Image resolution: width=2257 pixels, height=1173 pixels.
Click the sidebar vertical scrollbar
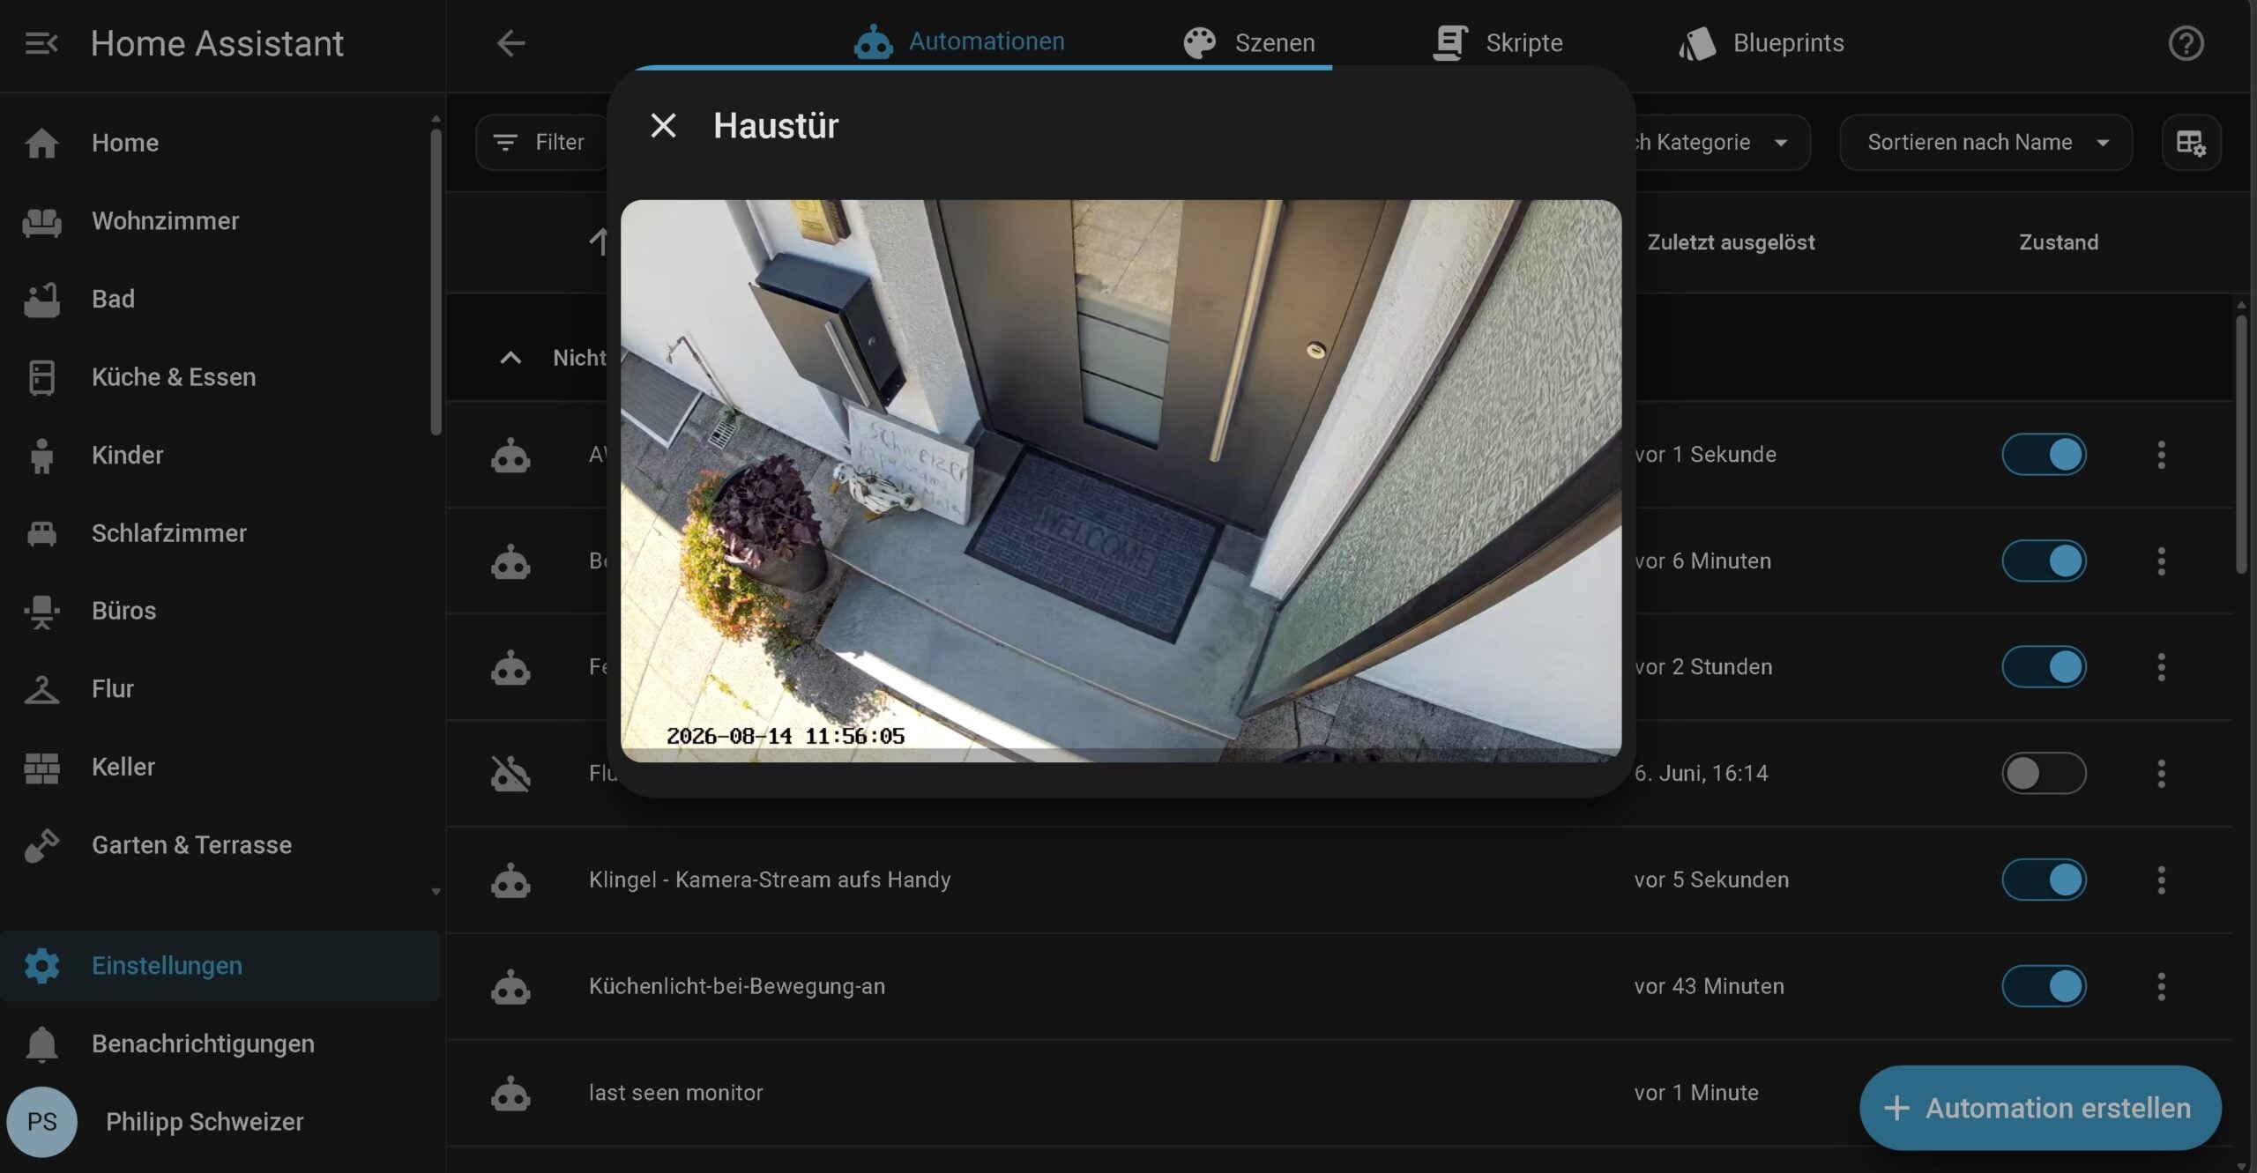pyautogui.click(x=436, y=282)
